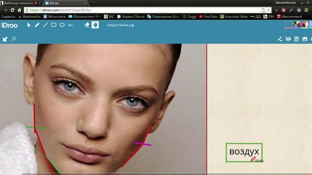The width and height of the screenshot is (312, 175).
Task: Pick the rectangle shape tool
Action: tap(54, 25)
